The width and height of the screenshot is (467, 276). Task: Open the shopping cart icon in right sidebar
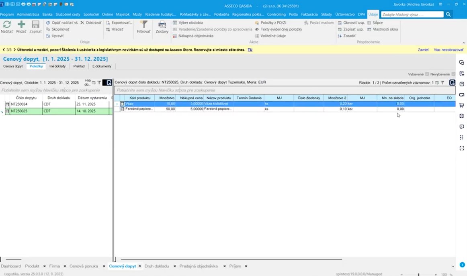[x=462, y=105]
